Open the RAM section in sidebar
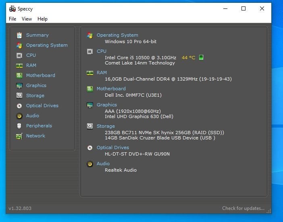283x222 pixels. click(x=31, y=65)
